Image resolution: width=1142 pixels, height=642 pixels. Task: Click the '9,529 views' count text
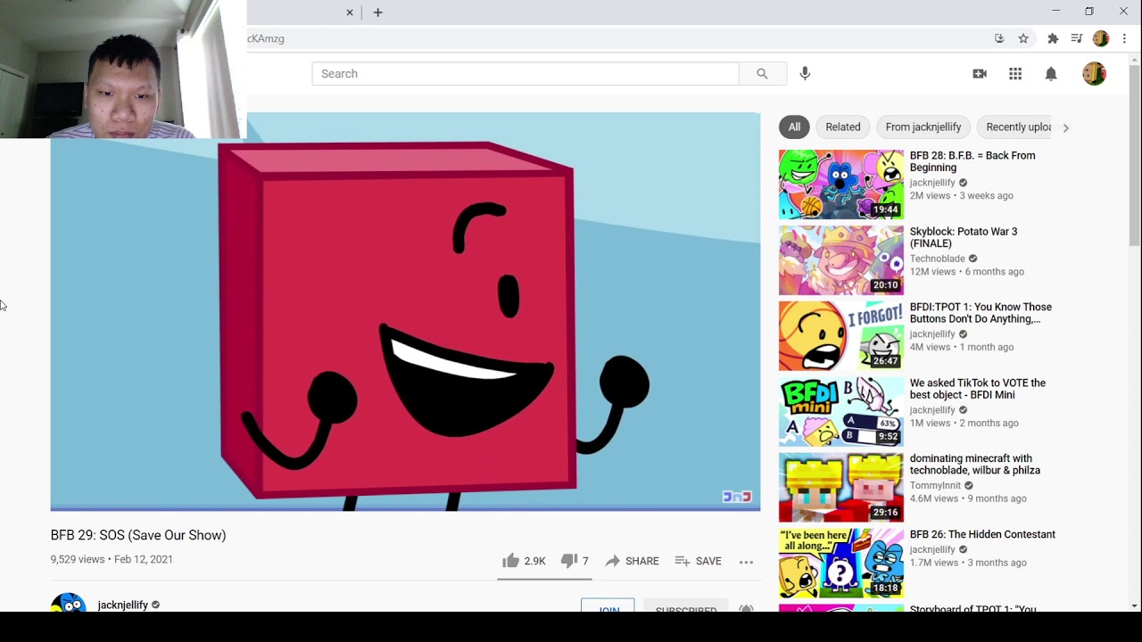pos(78,559)
